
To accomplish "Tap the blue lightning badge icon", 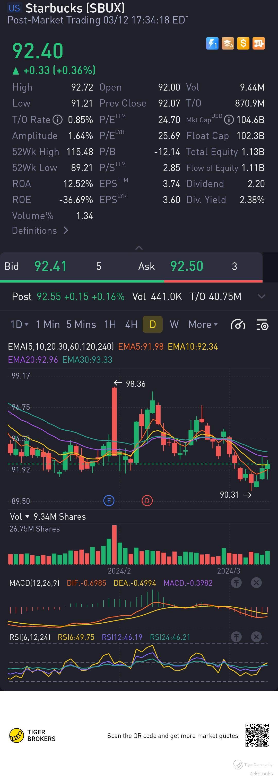I will click(212, 43).
